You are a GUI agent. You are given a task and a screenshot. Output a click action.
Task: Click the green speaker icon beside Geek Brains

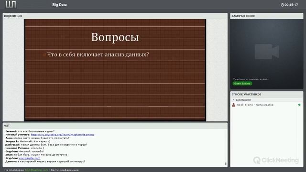point(299,105)
